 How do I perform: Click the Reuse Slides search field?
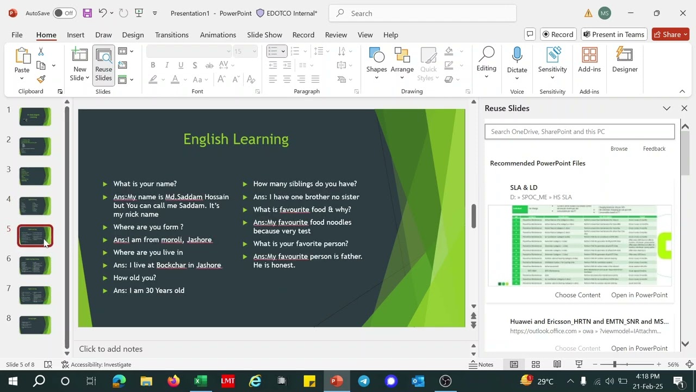tap(580, 131)
